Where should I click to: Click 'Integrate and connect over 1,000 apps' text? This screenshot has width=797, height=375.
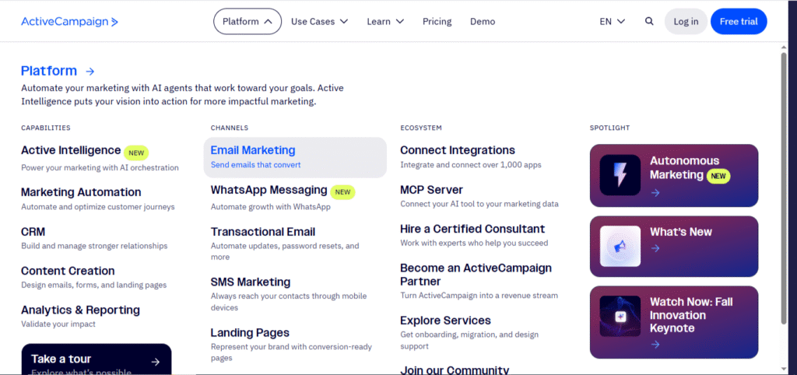tap(471, 165)
